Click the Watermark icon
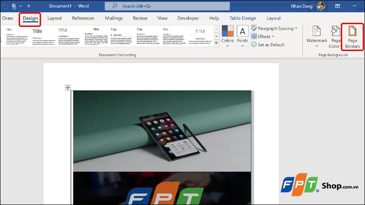365x205 pixels. coord(317,36)
